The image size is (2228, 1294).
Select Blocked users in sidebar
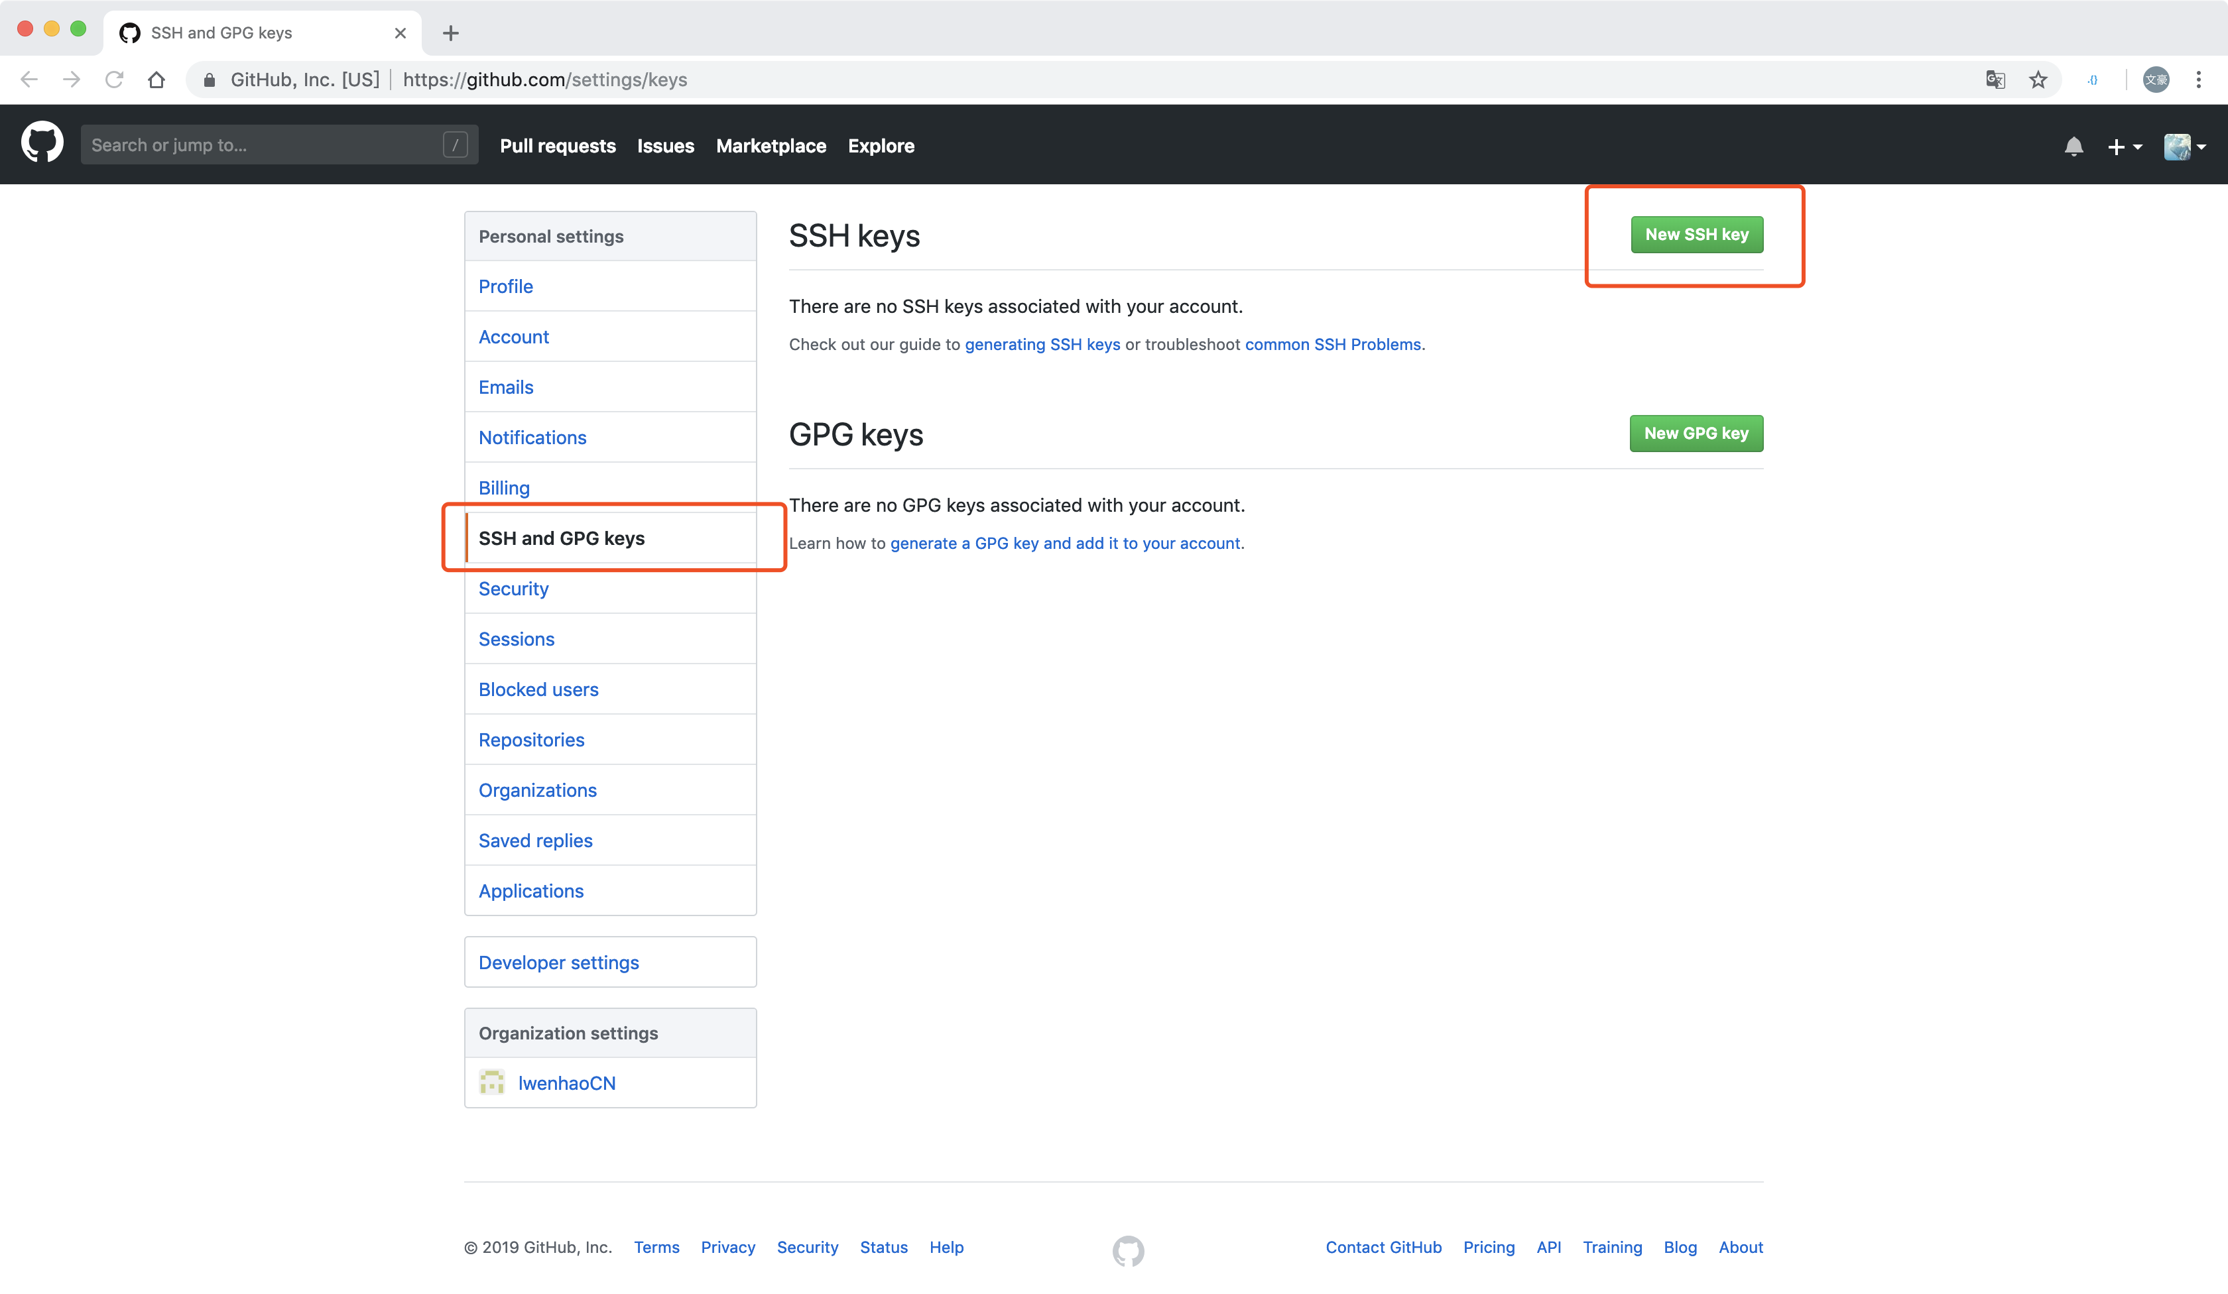point(610,689)
